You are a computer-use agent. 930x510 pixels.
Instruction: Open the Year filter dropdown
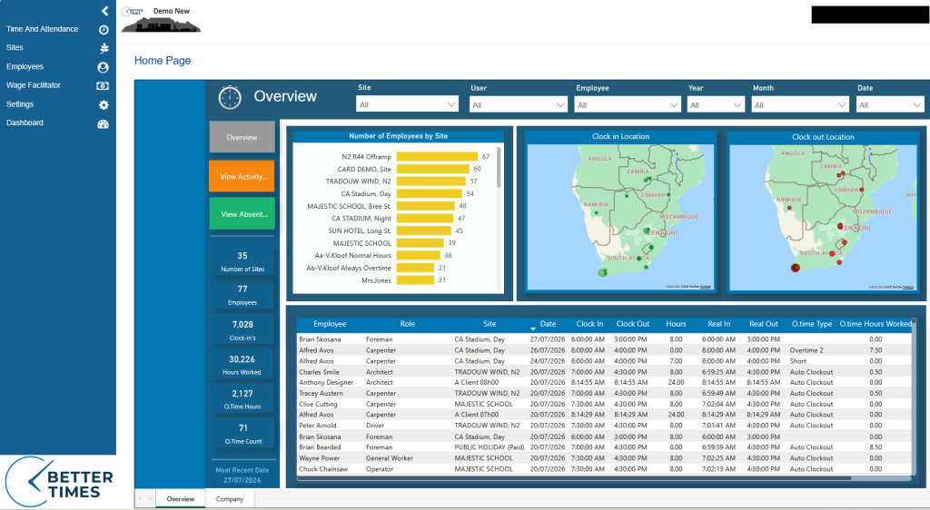pyautogui.click(x=716, y=105)
